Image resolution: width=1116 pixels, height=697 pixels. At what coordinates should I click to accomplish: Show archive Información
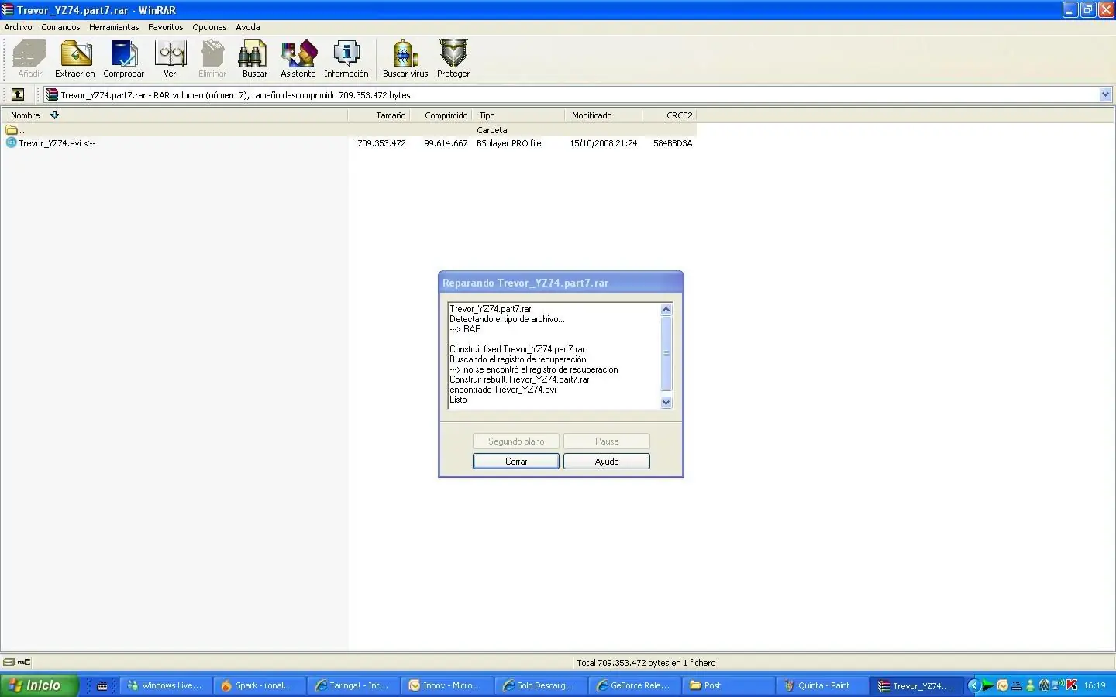pyautogui.click(x=346, y=60)
